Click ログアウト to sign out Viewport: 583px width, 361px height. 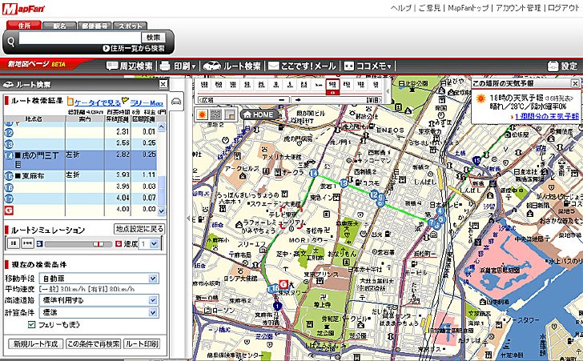point(563,8)
